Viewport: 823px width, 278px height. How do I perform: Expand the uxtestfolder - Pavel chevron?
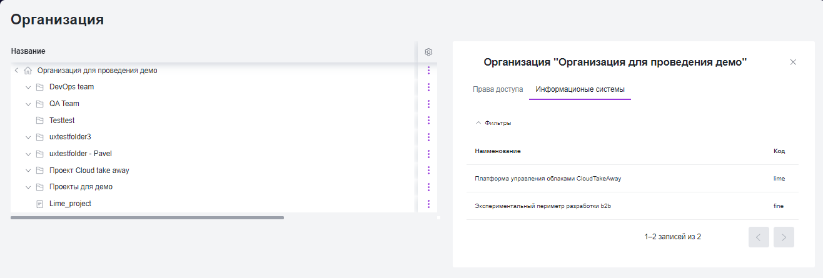28,154
